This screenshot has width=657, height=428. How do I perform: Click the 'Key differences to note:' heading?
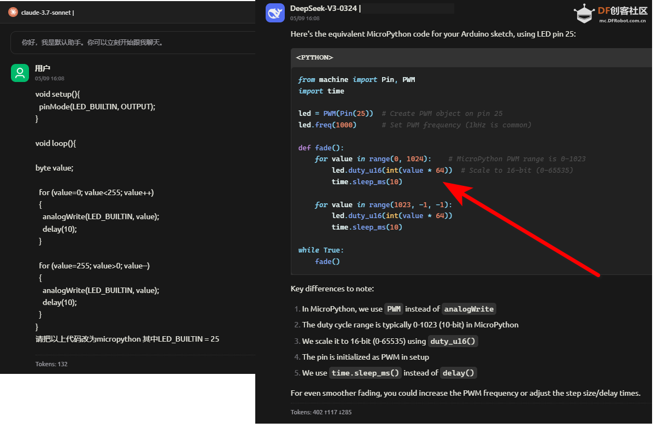coord(332,289)
